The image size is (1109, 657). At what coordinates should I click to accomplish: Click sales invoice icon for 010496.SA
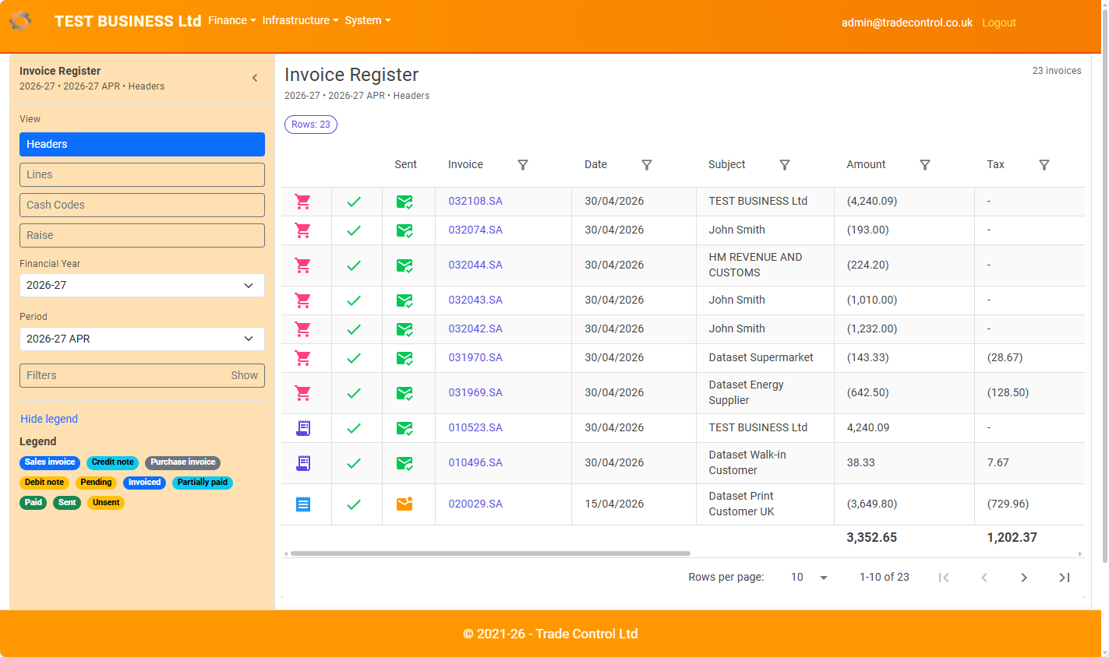tap(303, 463)
